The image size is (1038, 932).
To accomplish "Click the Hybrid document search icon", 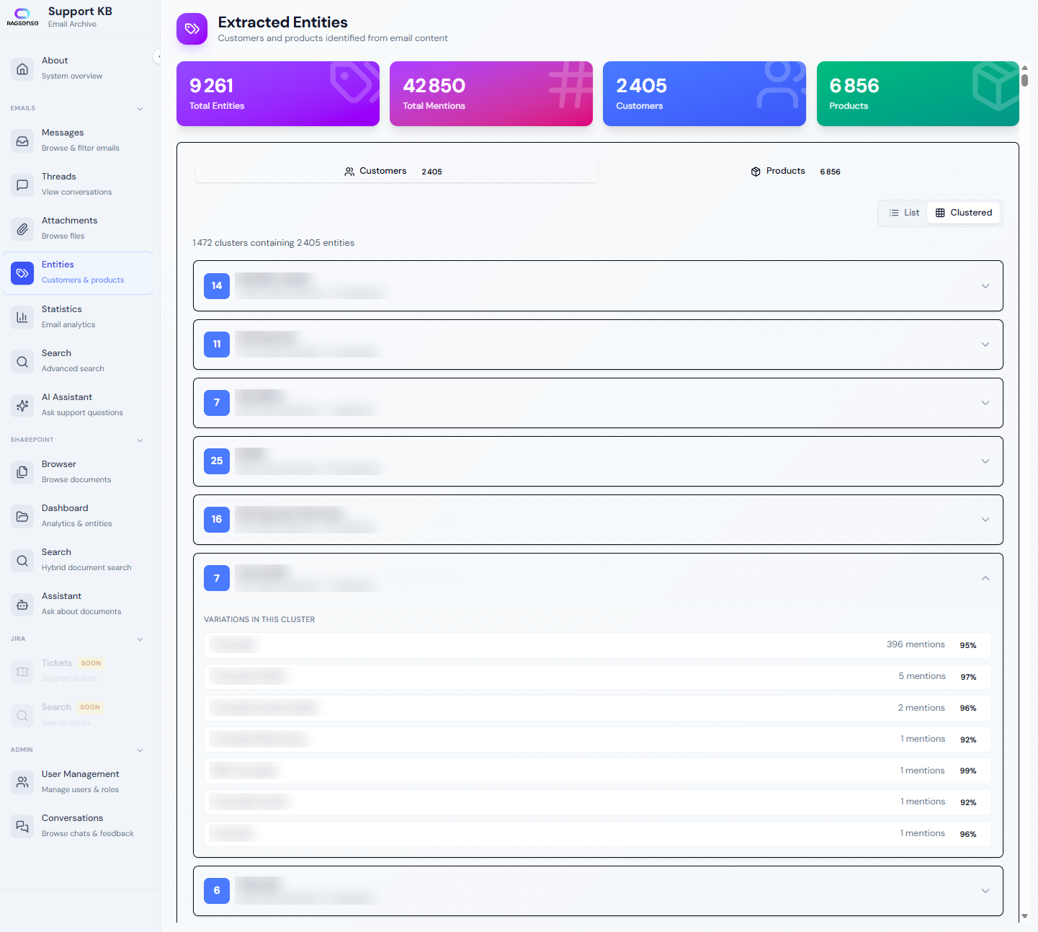I will point(22,560).
